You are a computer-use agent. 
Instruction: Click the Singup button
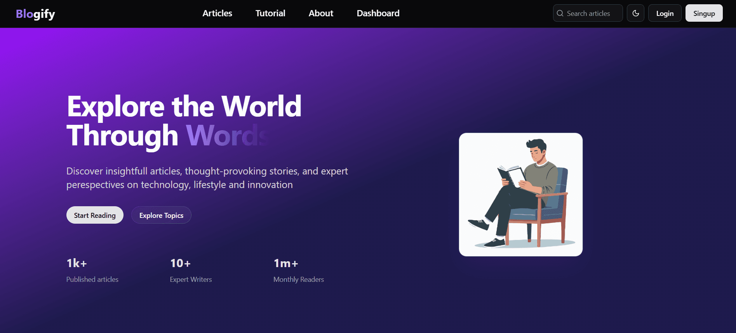tap(704, 13)
